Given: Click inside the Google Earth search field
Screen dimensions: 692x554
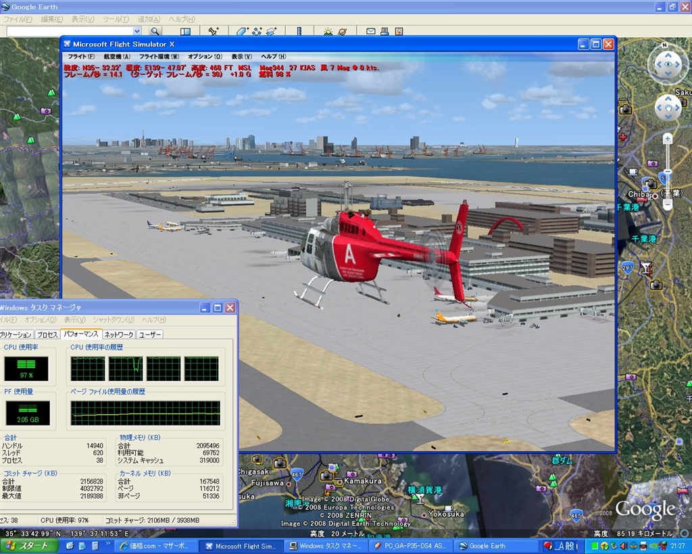Looking at the screenshot, I should click(68, 31).
